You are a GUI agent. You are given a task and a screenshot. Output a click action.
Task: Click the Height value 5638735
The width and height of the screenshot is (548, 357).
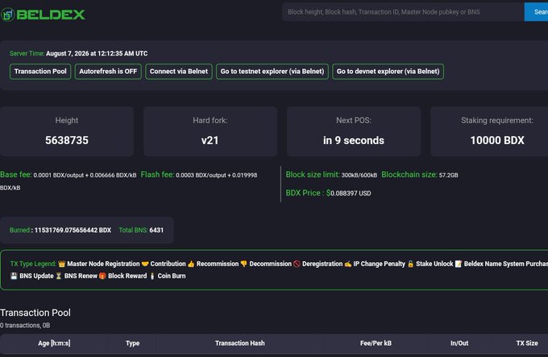67,140
